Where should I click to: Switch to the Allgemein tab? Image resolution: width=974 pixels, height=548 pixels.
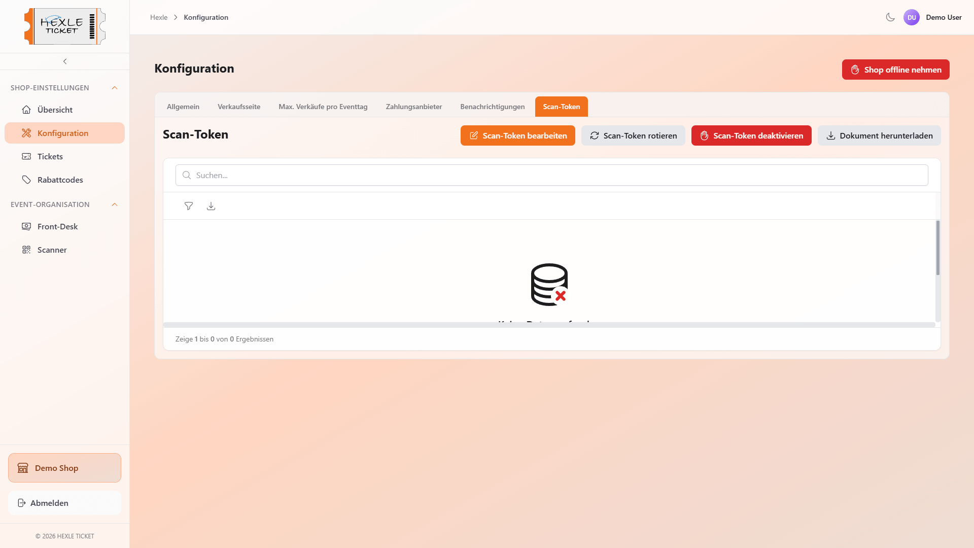(x=183, y=107)
